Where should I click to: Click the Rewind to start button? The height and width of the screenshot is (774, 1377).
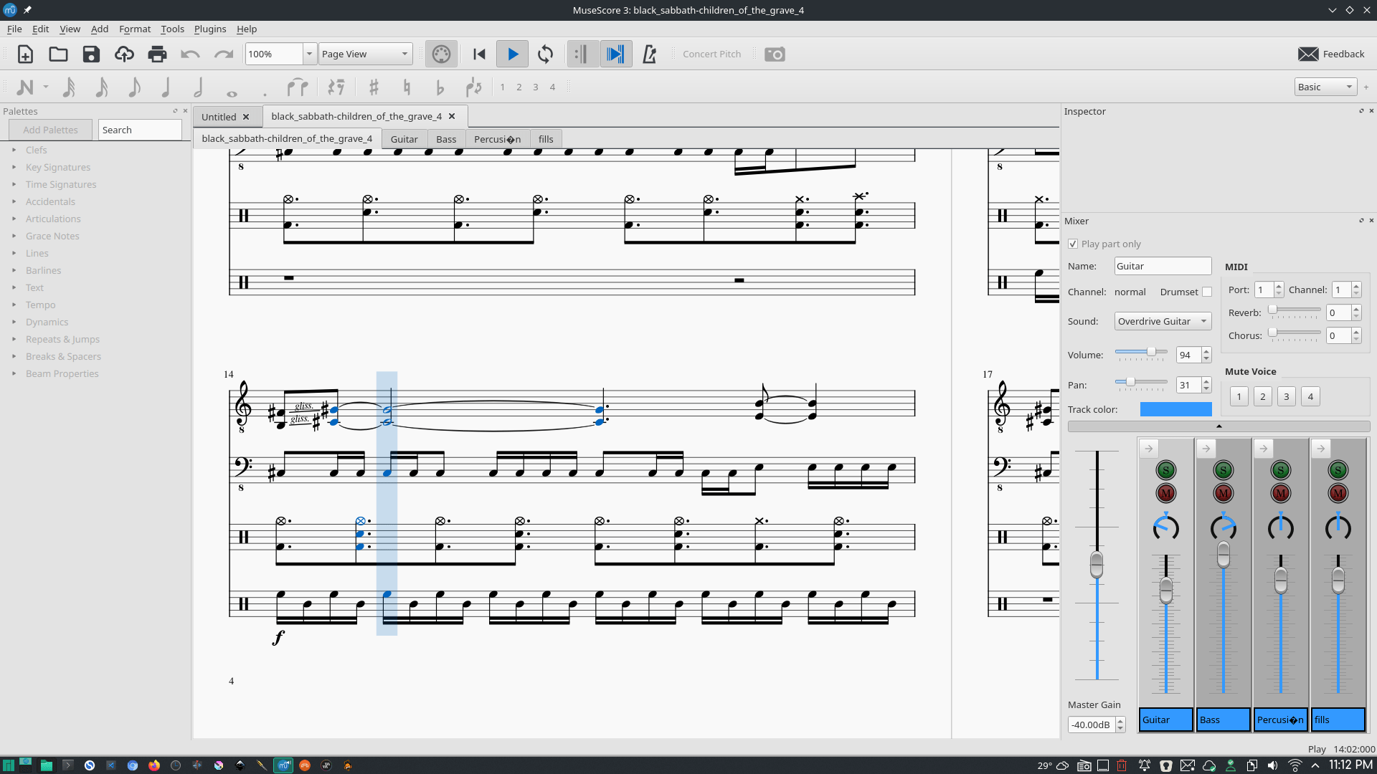(479, 54)
